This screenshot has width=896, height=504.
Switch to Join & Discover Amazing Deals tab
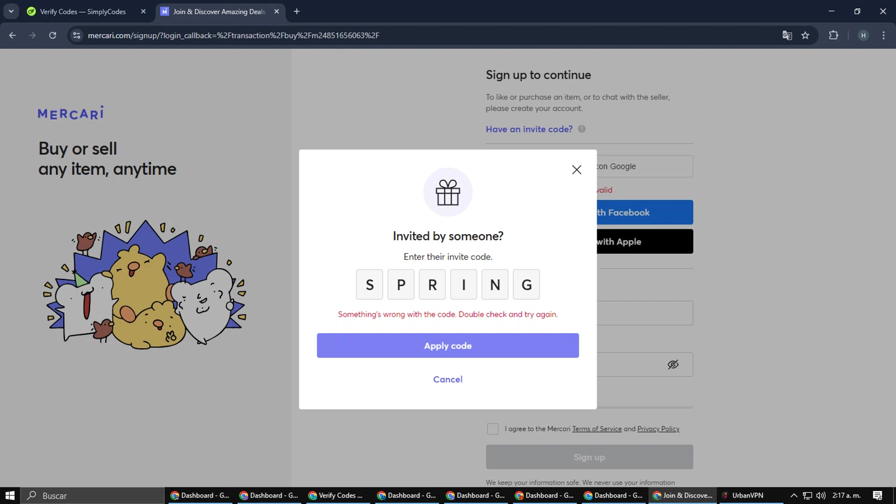click(x=219, y=11)
